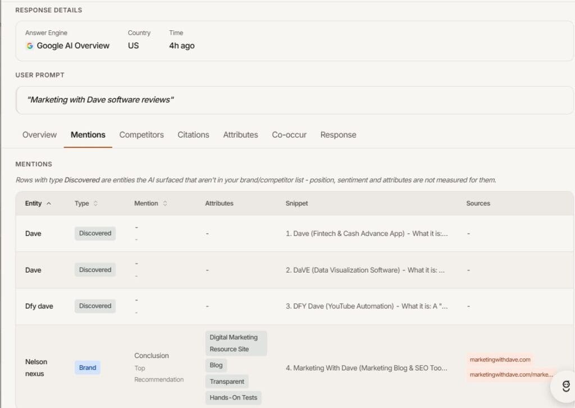Click Discovered badge in DaVE Data Visualization row
575x408 pixels.
click(x=95, y=270)
